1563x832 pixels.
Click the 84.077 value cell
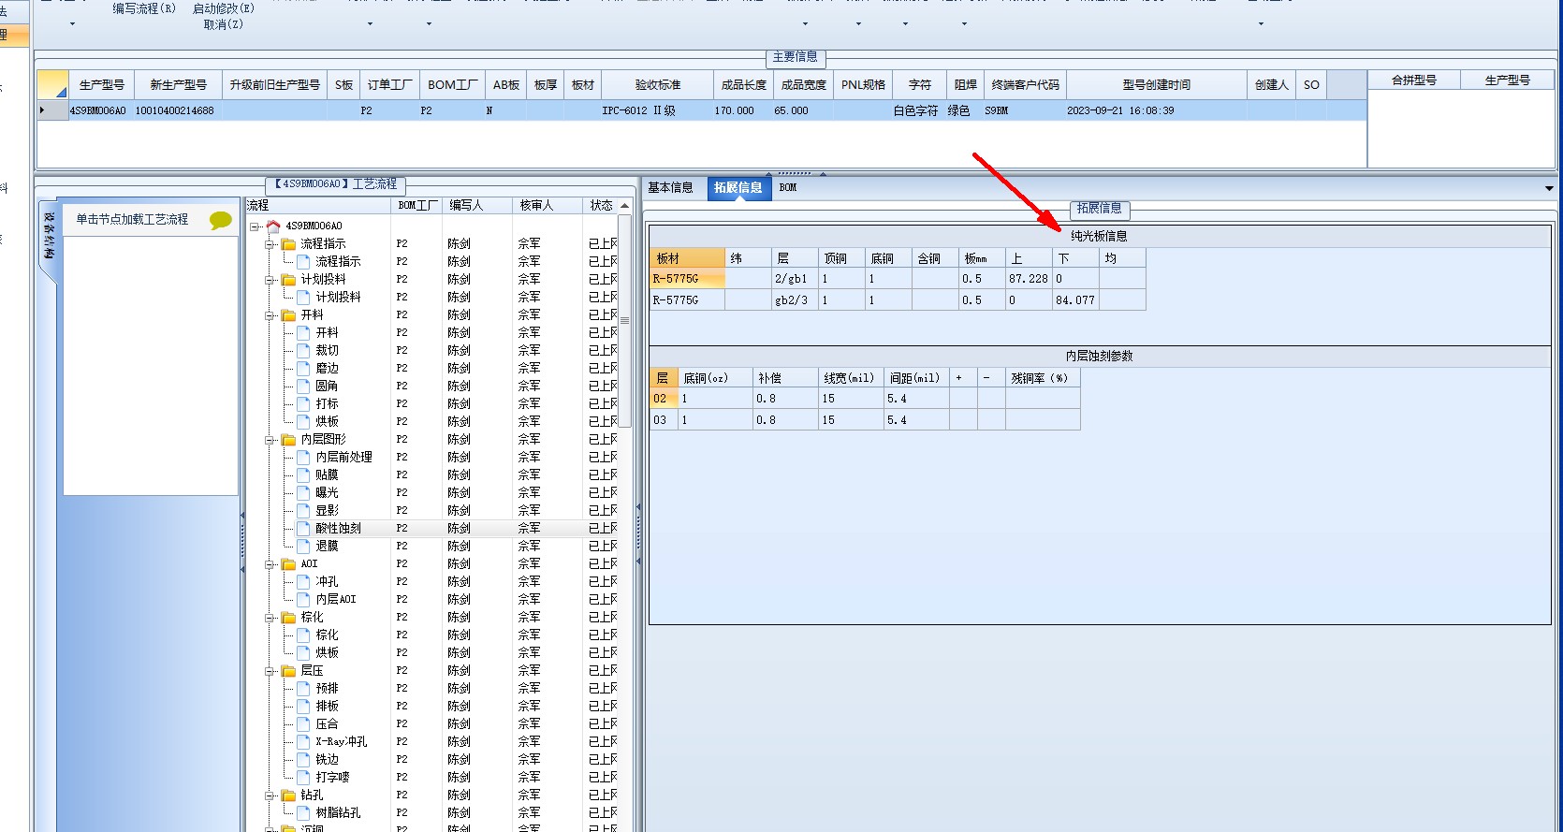1075,300
